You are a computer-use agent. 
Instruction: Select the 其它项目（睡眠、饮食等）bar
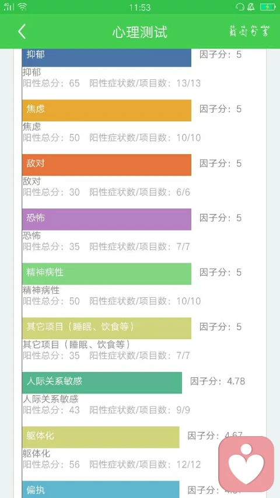pos(107,328)
